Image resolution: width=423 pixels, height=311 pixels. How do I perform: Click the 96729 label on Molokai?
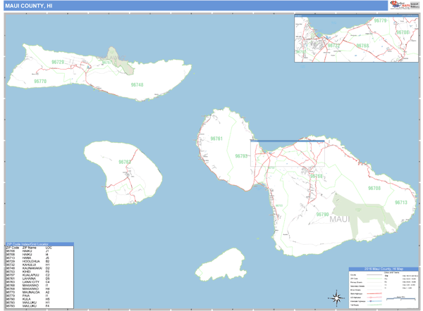58,62
